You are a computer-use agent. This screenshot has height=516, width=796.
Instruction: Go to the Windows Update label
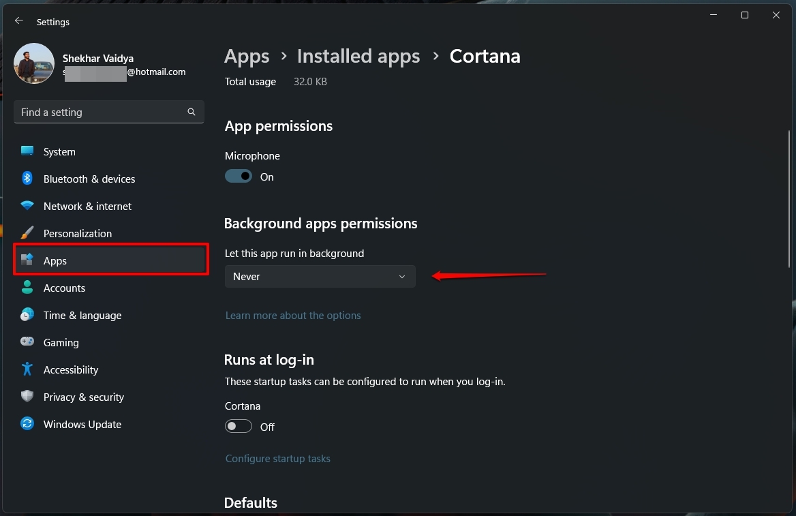coord(82,425)
